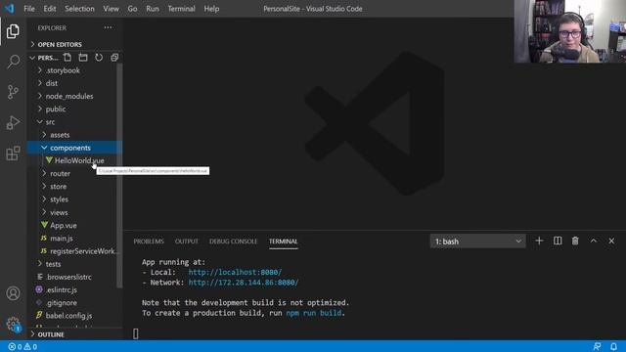Kill the terminal with trash icon
This screenshot has height=352, width=626.
click(575, 241)
